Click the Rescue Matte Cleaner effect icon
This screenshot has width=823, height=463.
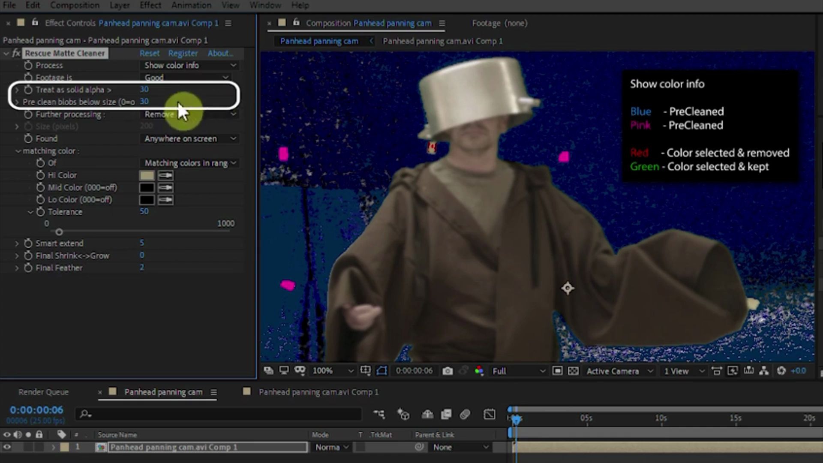16,53
